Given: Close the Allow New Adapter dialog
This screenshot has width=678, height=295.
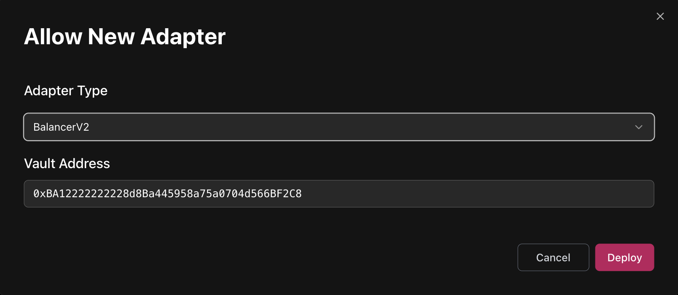Looking at the screenshot, I should 660,16.
